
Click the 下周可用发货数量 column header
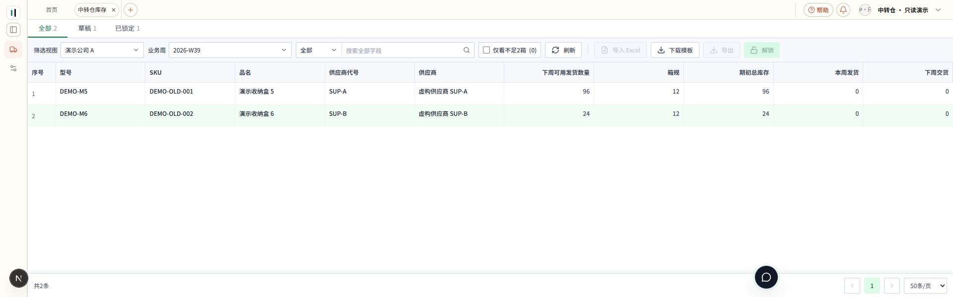pyautogui.click(x=549, y=72)
